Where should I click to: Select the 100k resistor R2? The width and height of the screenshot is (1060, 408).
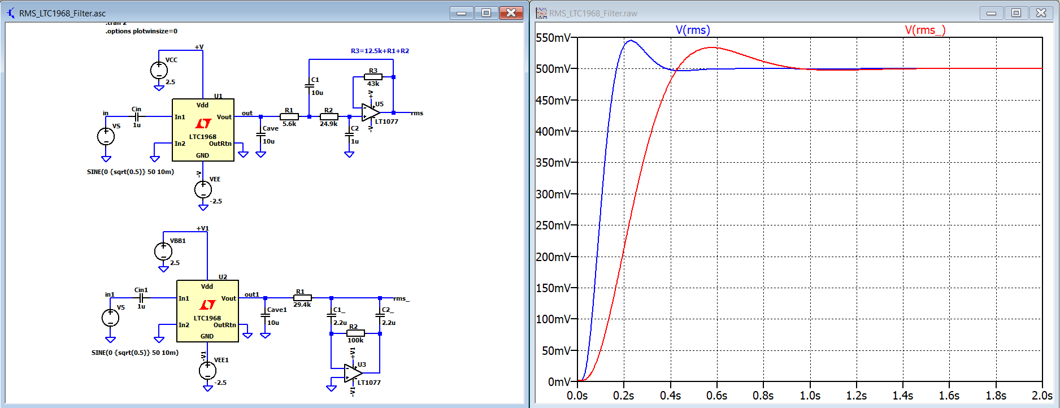(x=355, y=333)
